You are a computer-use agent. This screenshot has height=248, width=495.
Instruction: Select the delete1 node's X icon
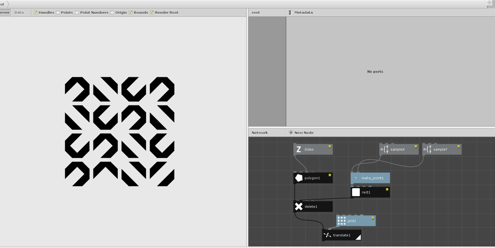[x=298, y=207]
